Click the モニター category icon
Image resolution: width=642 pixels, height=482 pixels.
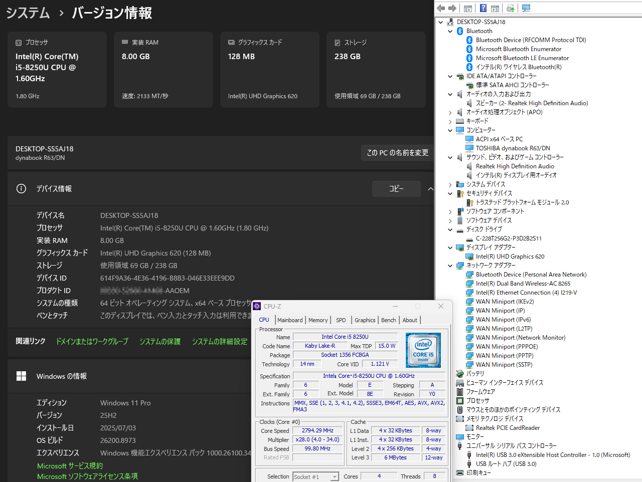460,436
